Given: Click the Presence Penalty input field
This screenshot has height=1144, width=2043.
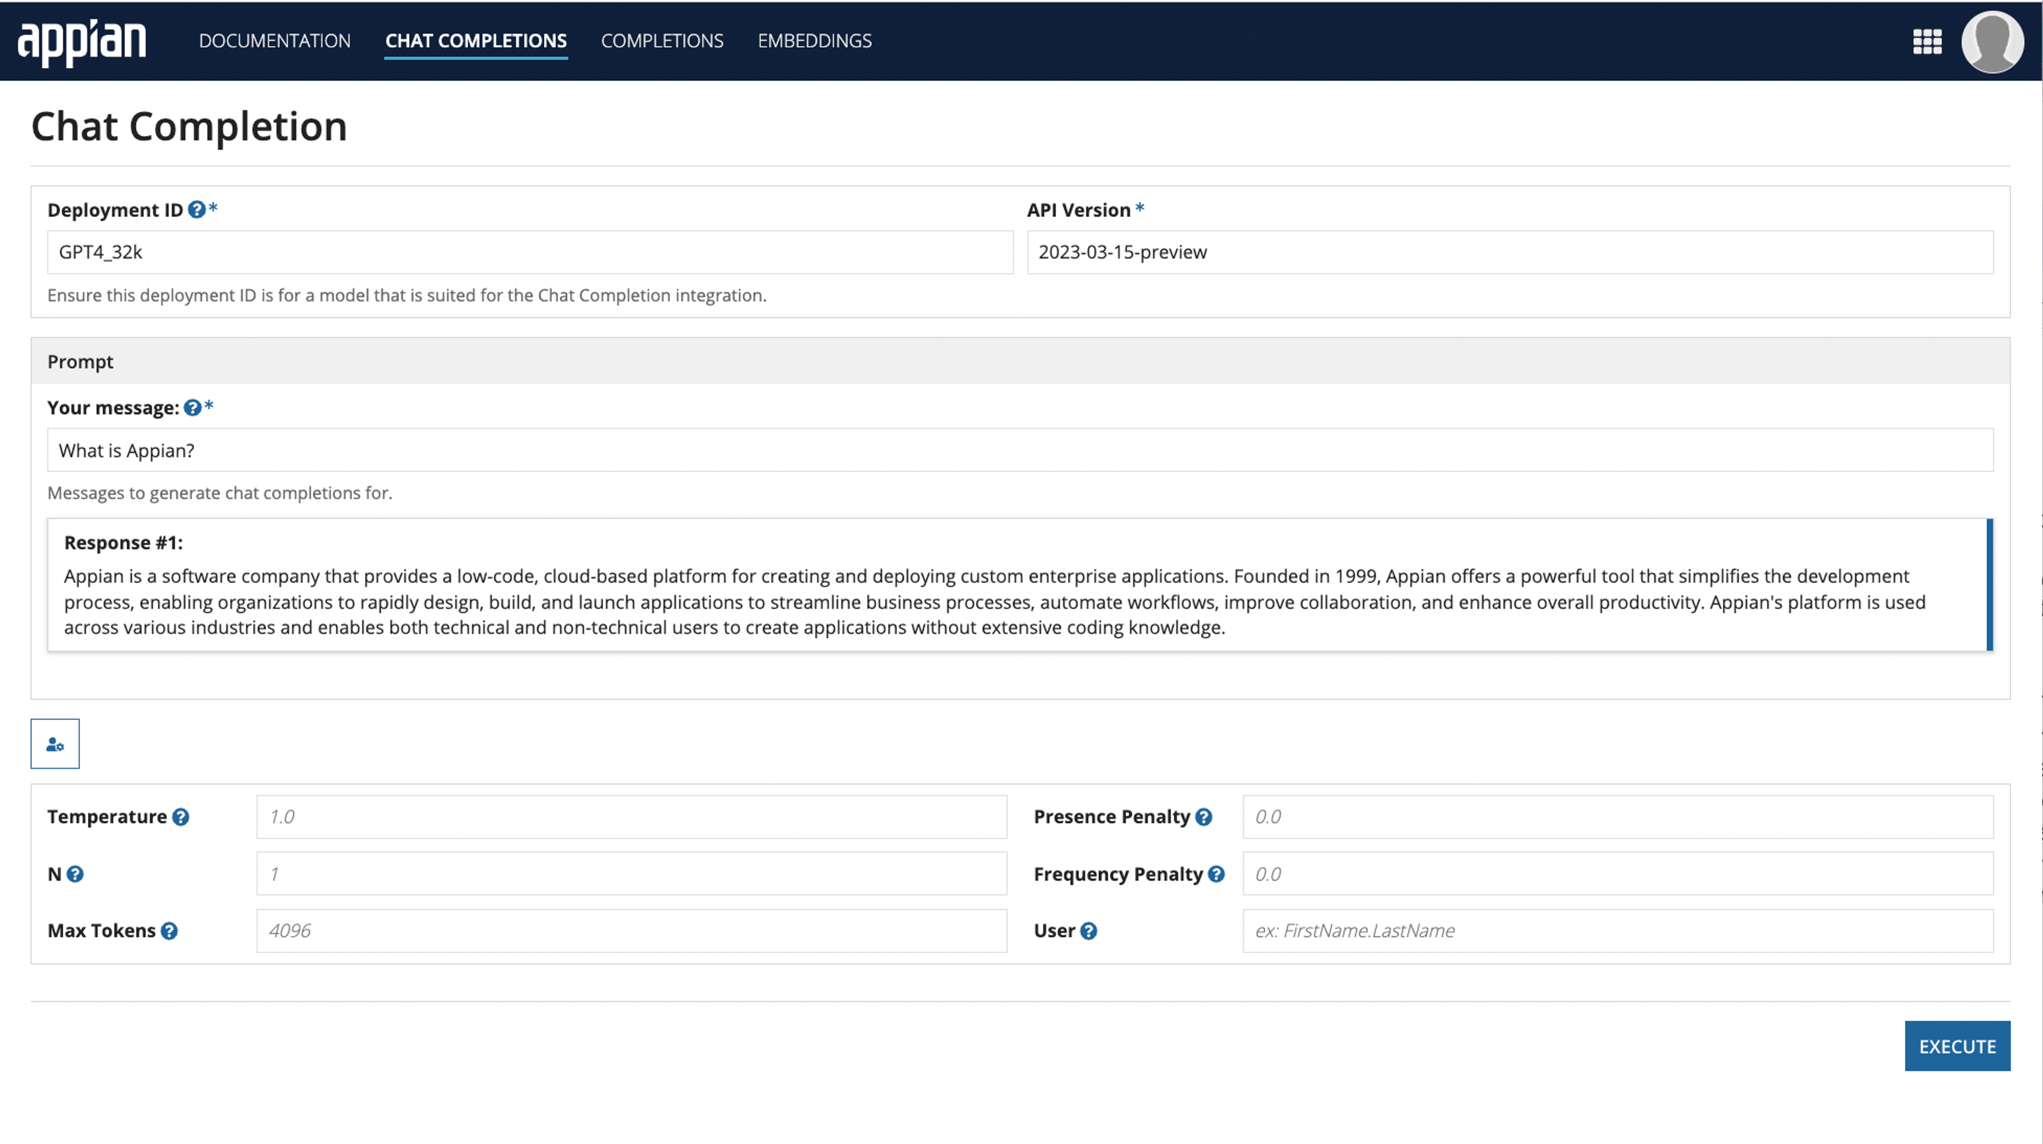Looking at the screenshot, I should 1618,817.
